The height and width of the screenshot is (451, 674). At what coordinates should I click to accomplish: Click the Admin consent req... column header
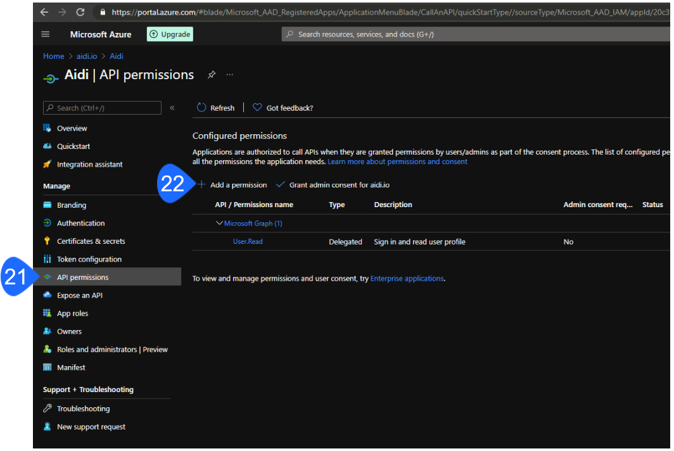coord(598,205)
